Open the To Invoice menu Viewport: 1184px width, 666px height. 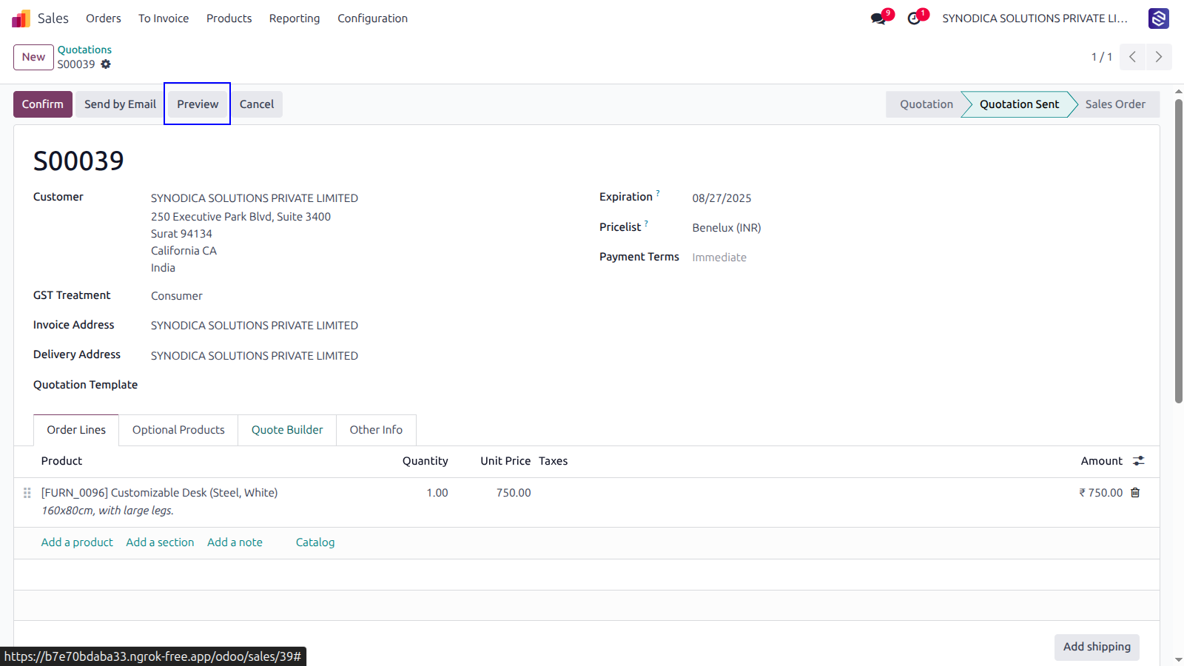point(164,18)
